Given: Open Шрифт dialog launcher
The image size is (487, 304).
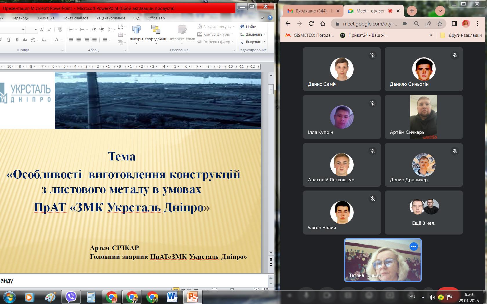Looking at the screenshot, I should click(x=62, y=50).
